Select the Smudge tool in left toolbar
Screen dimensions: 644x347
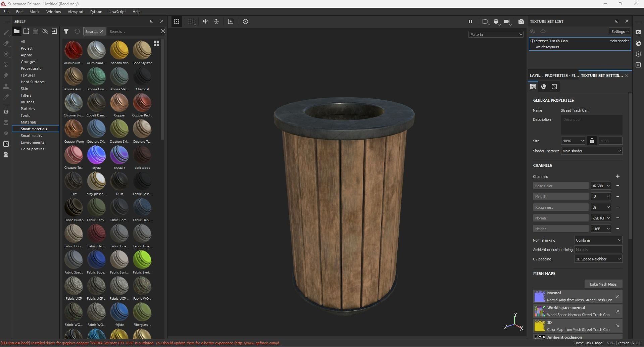point(6,76)
